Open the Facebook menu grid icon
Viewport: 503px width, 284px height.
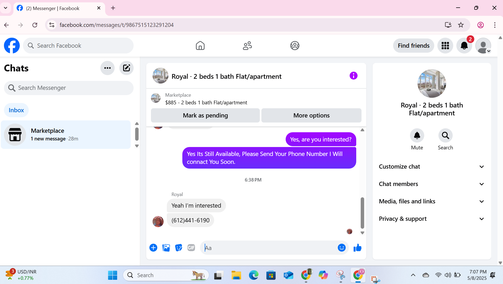point(445,46)
